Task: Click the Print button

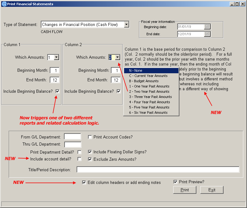Action: click(185, 190)
